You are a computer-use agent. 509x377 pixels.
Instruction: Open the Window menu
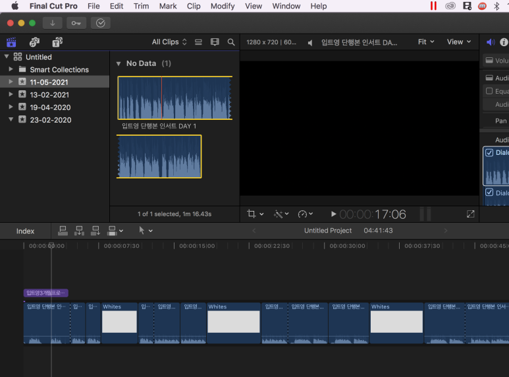pyautogui.click(x=286, y=6)
